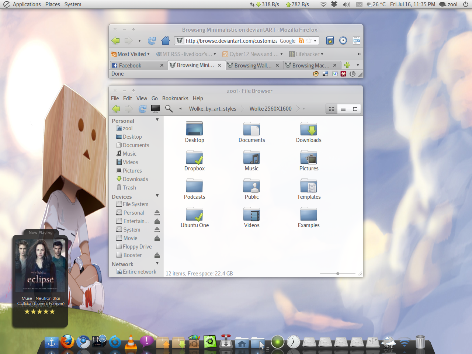
Task: Open search engine dropdown in Firefox
Action: pyautogui.click(x=315, y=41)
